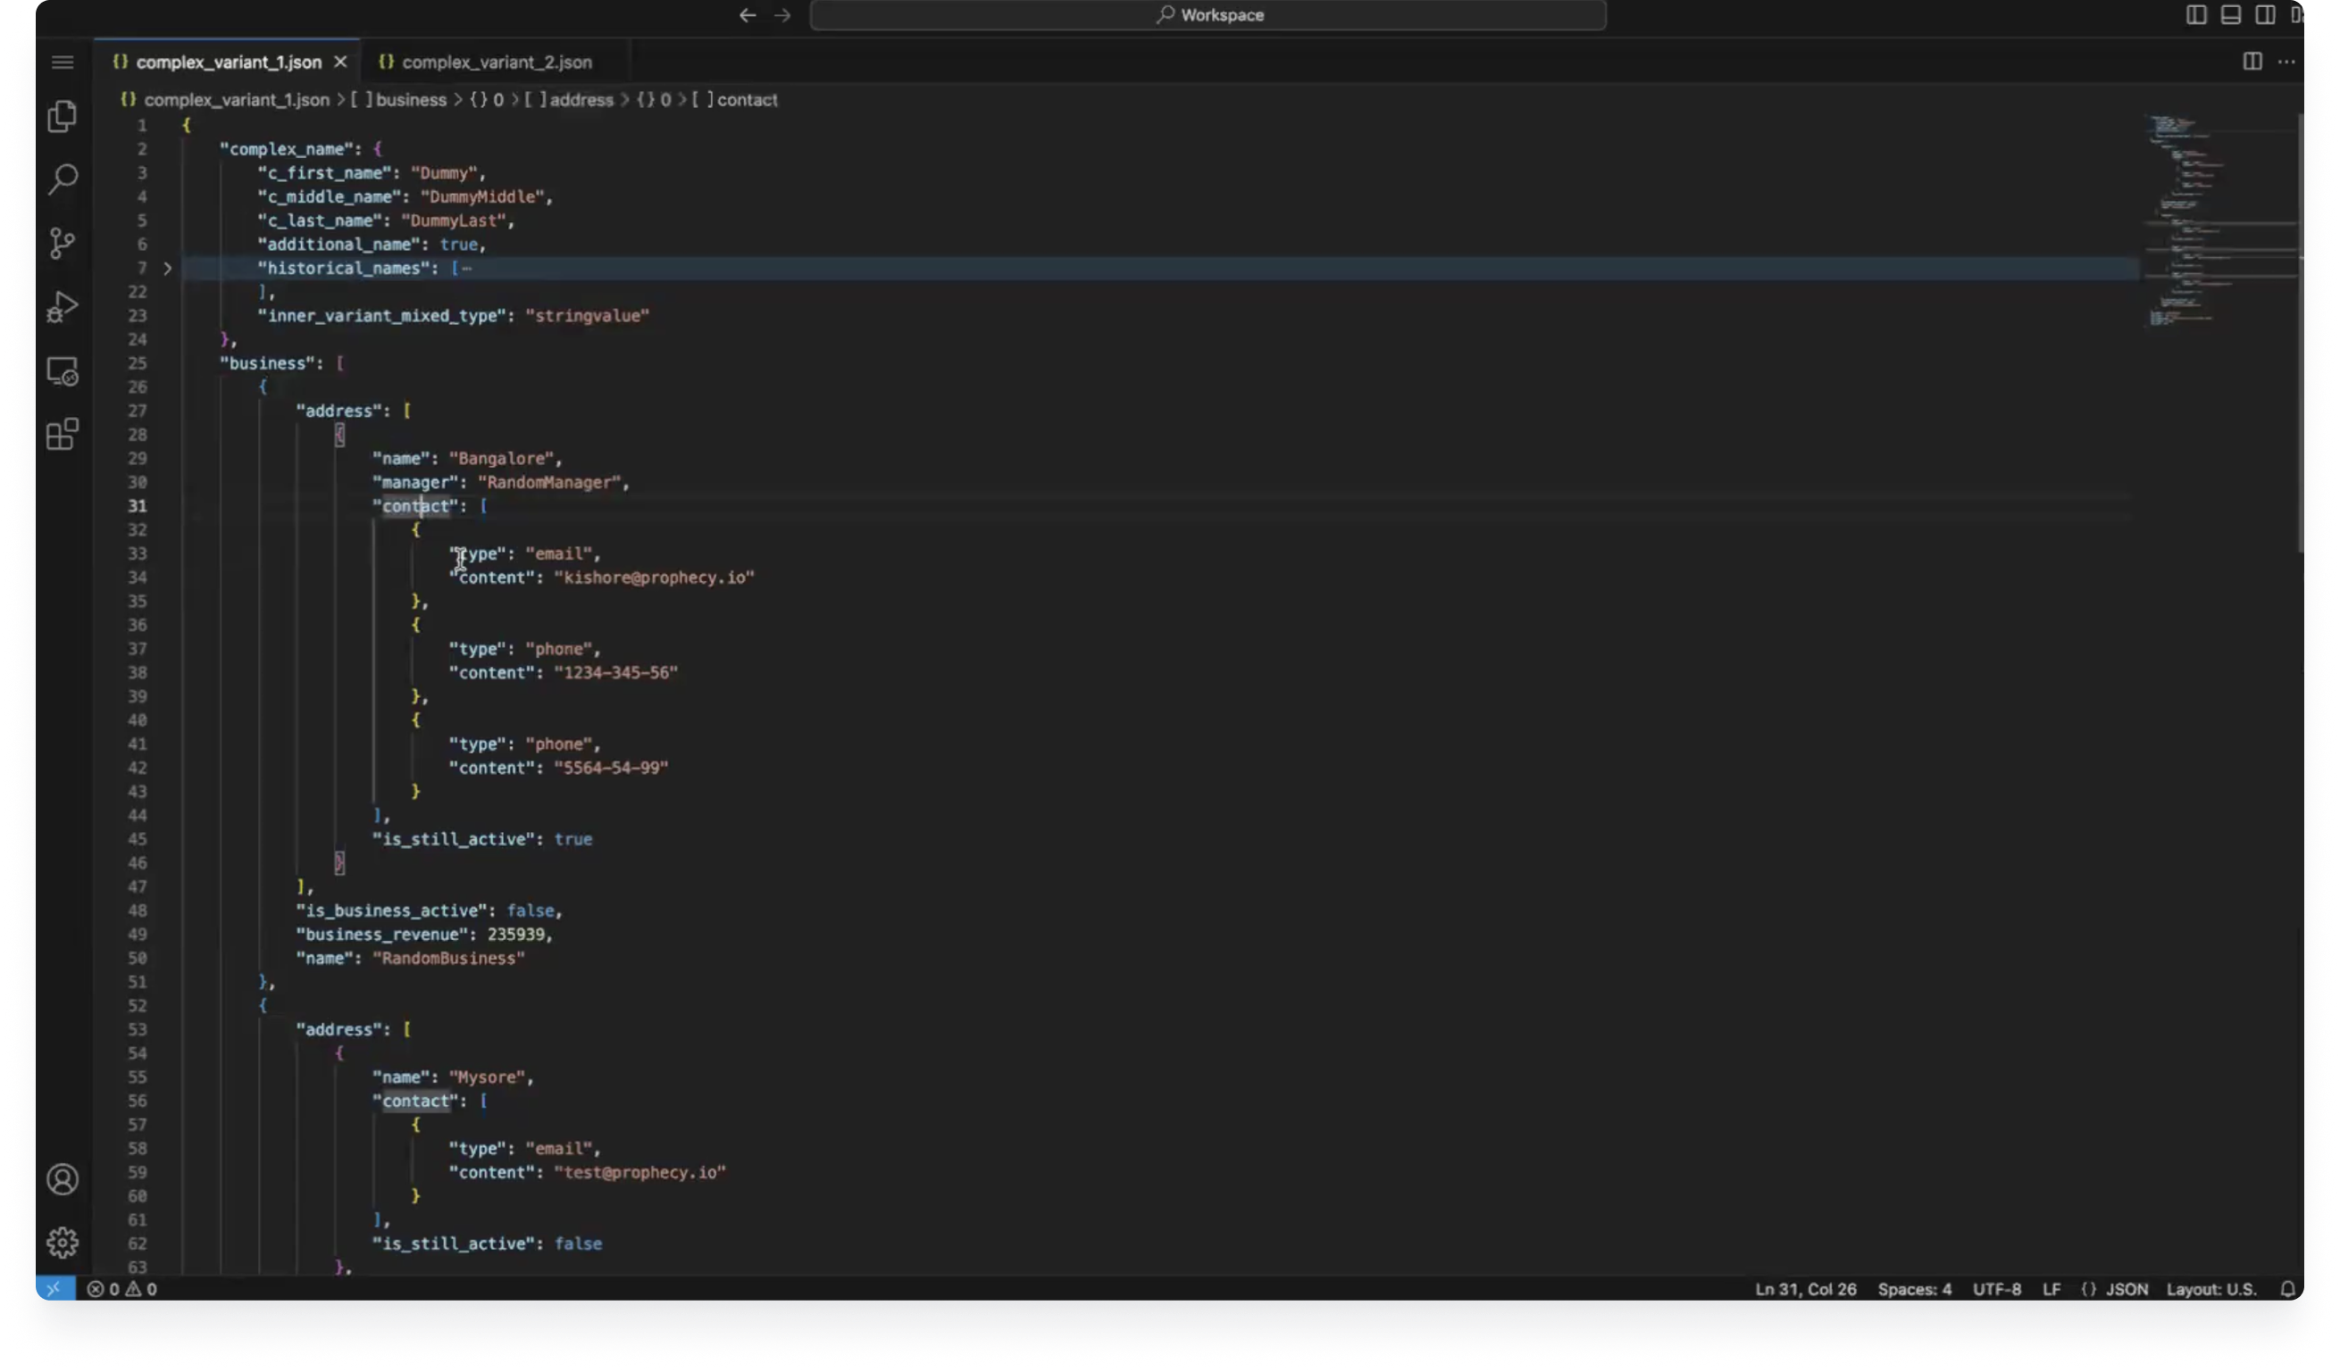Click the Workspace search command center

pos(1208,15)
